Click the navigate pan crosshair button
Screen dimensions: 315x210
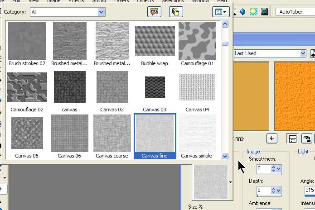(271, 138)
